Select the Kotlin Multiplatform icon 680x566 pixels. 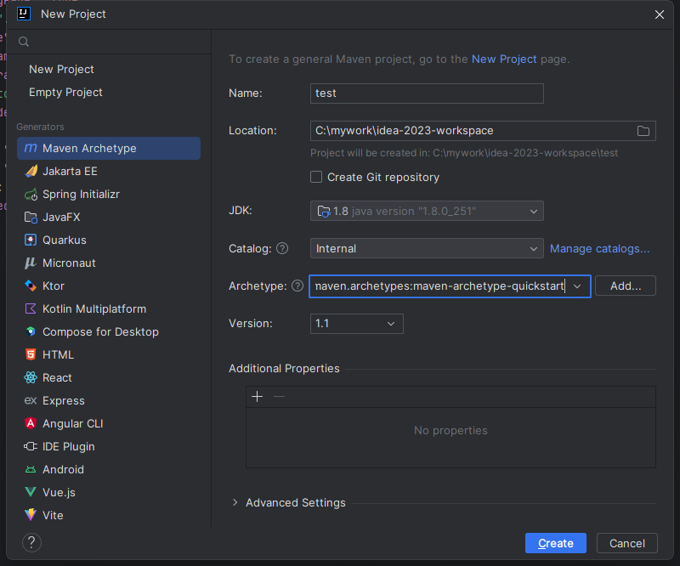pos(31,308)
